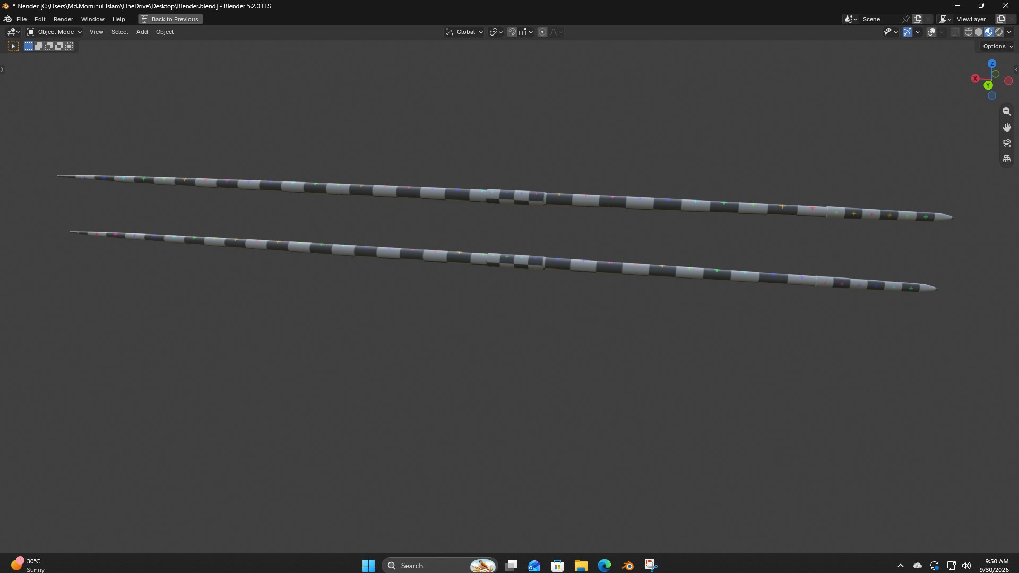Image resolution: width=1019 pixels, height=573 pixels.
Task: Switch to rendered viewport shading
Action: 999,32
